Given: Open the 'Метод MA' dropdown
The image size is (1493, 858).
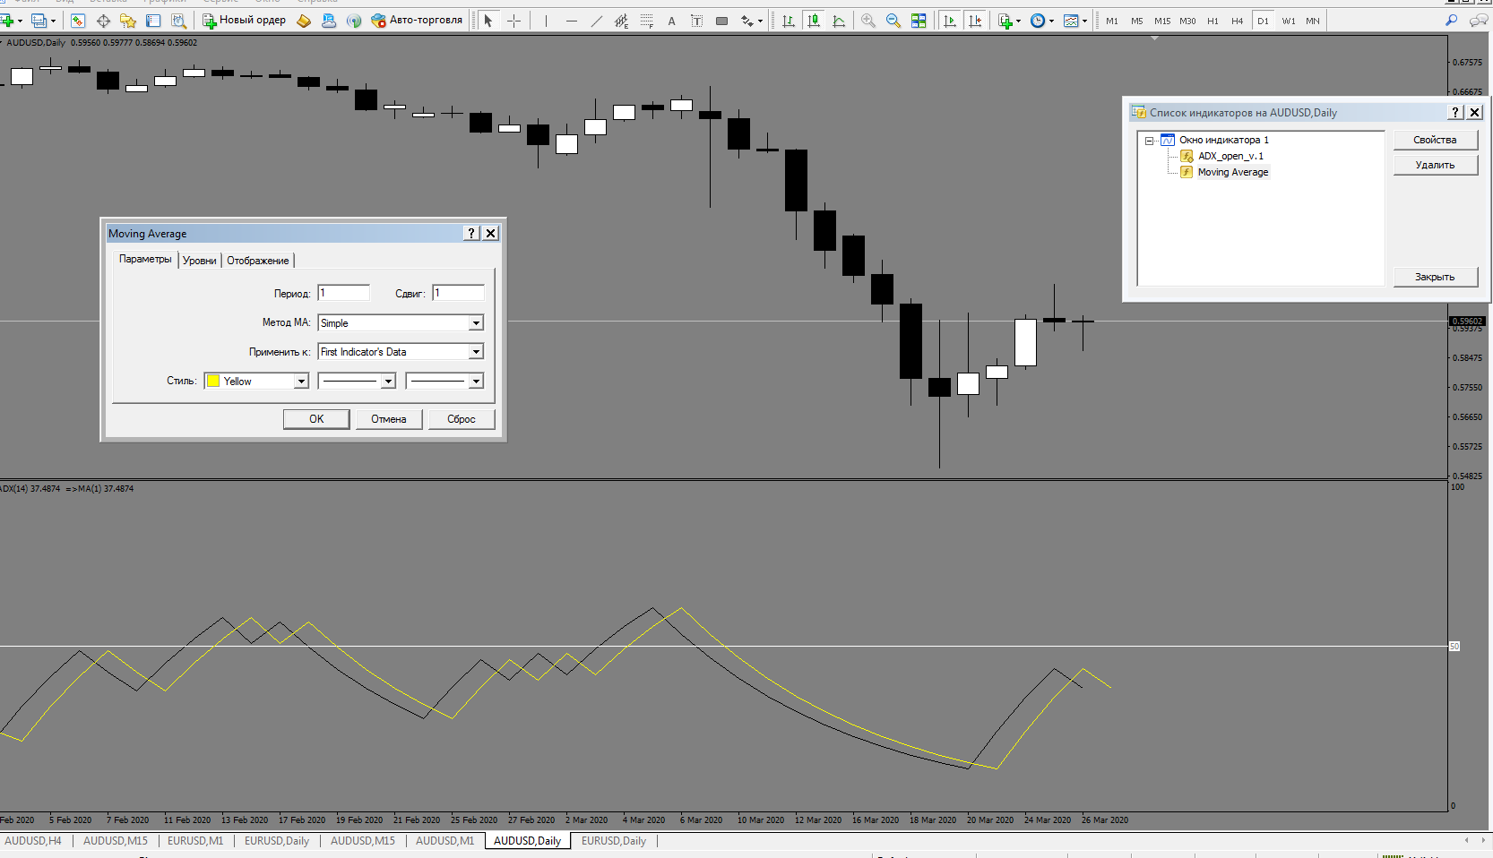Looking at the screenshot, I should pos(401,322).
